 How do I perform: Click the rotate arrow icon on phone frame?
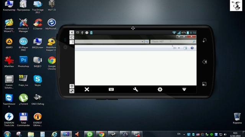pyautogui.click(x=204, y=40)
